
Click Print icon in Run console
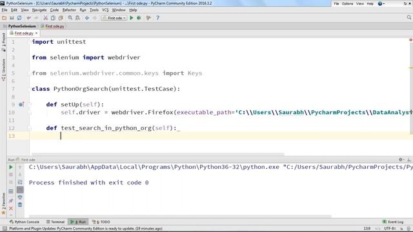(x=20, y=197)
